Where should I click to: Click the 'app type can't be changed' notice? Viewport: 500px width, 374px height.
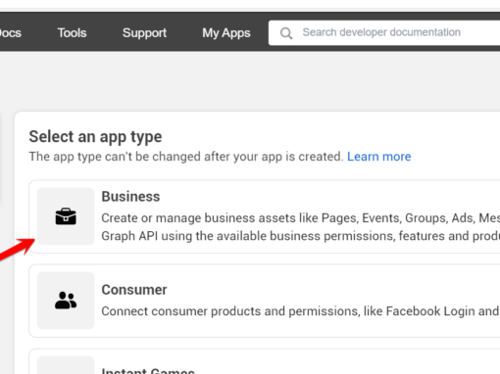pos(186,157)
